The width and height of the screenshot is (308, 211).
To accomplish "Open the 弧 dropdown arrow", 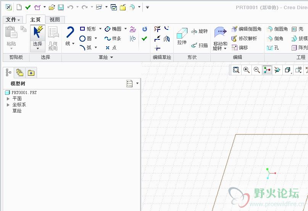I will tap(96, 47).
